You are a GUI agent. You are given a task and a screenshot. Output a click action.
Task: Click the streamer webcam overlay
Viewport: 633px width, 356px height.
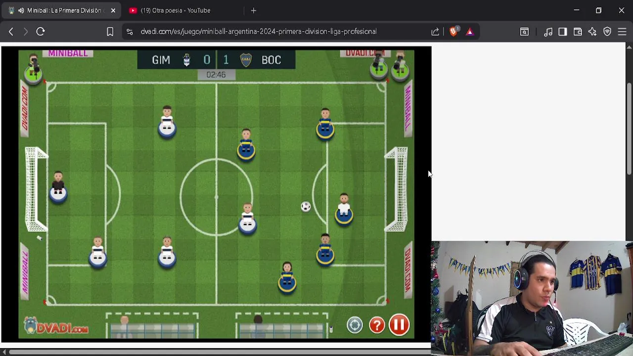(532, 298)
